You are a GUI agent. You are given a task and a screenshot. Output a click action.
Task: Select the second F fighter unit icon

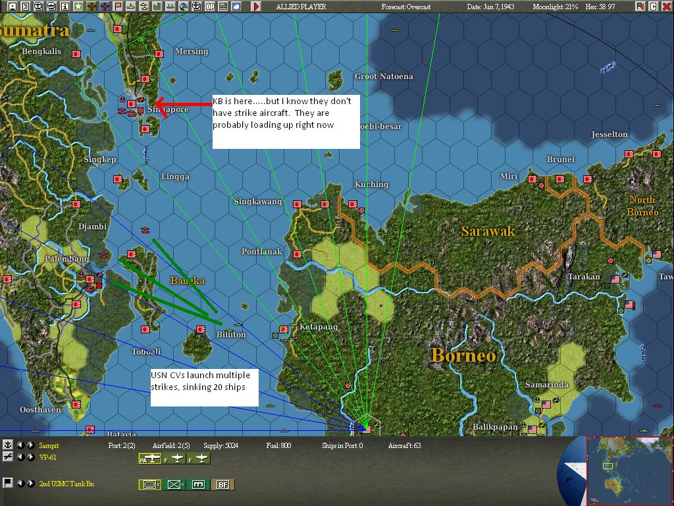[199, 459]
